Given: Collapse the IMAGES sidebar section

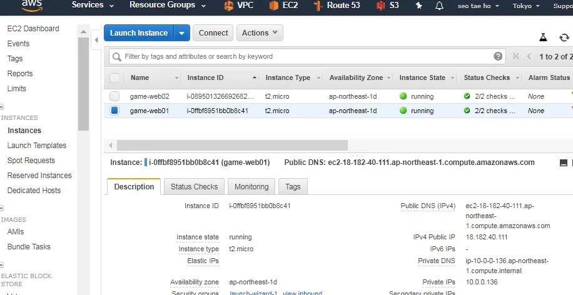Looking at the screenshot, I should click(1, 209).
